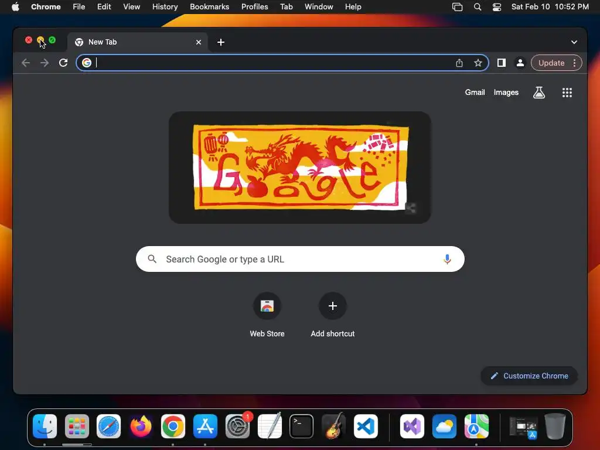Open the Profiles menu

254,6
